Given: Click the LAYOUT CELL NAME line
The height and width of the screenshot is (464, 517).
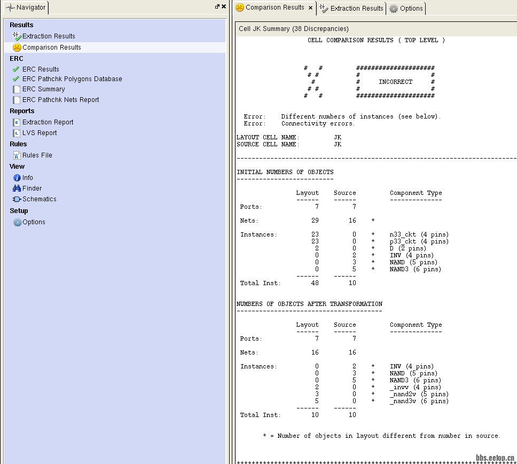Looking at the screenshot, I should [289, 137].
